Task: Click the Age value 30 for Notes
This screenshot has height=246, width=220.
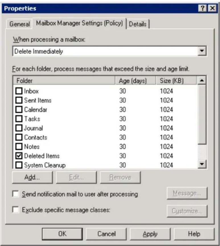Action: tap(122, 147)
